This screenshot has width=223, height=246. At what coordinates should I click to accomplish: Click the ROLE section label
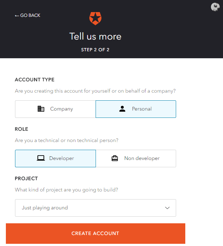click(22, 129)
